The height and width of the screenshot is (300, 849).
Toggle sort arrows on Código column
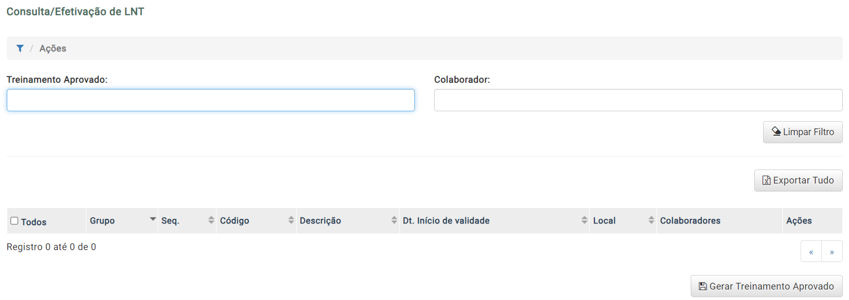pyautogui.click(x=291, y=220)
